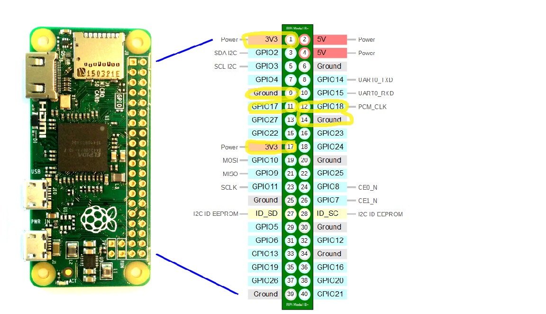Viewport: 546px width, 314px height.
Task: Click the GPIO24 label
Action: (330, 147)
